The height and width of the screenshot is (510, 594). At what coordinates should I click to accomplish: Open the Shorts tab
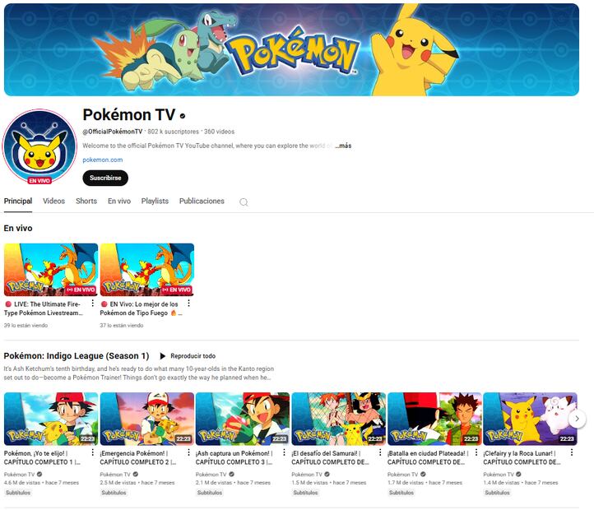point(86,201)
